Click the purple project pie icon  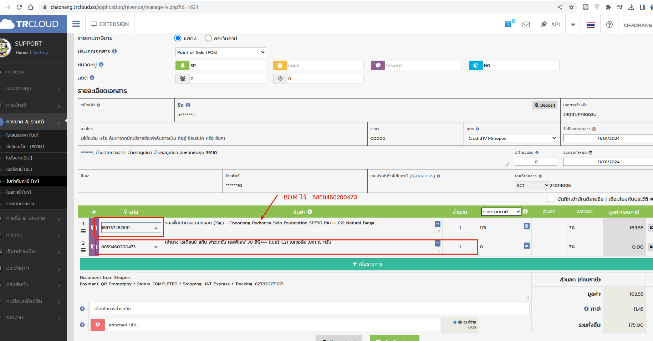coord(378,65)
